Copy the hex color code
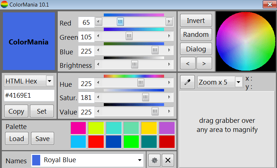 16,111
